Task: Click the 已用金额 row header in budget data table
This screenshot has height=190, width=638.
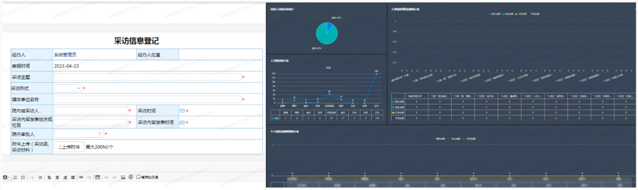Action: pos(398,112)
